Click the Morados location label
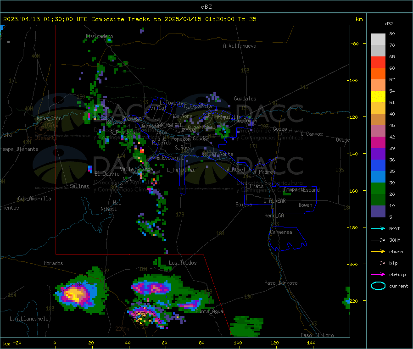The width and height of the screenshot is (413, 349). 53,263
